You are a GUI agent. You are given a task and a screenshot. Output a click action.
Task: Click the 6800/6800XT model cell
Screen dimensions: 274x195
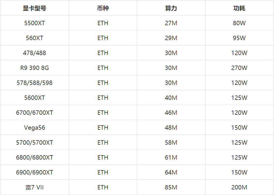[35, 158]
